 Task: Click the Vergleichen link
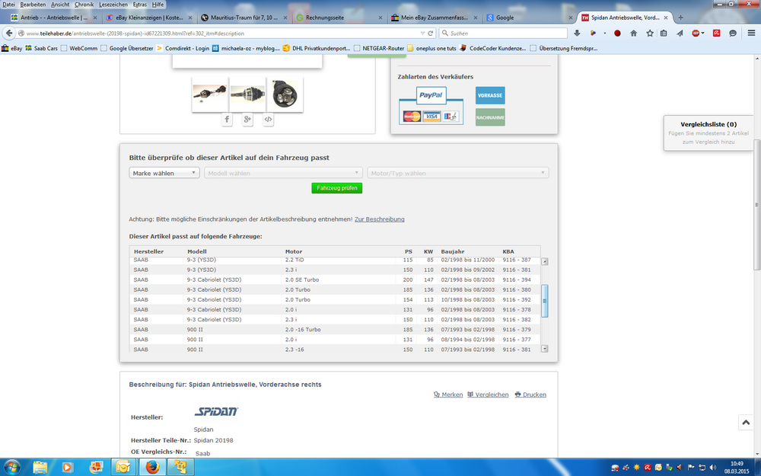coord(488,395)
